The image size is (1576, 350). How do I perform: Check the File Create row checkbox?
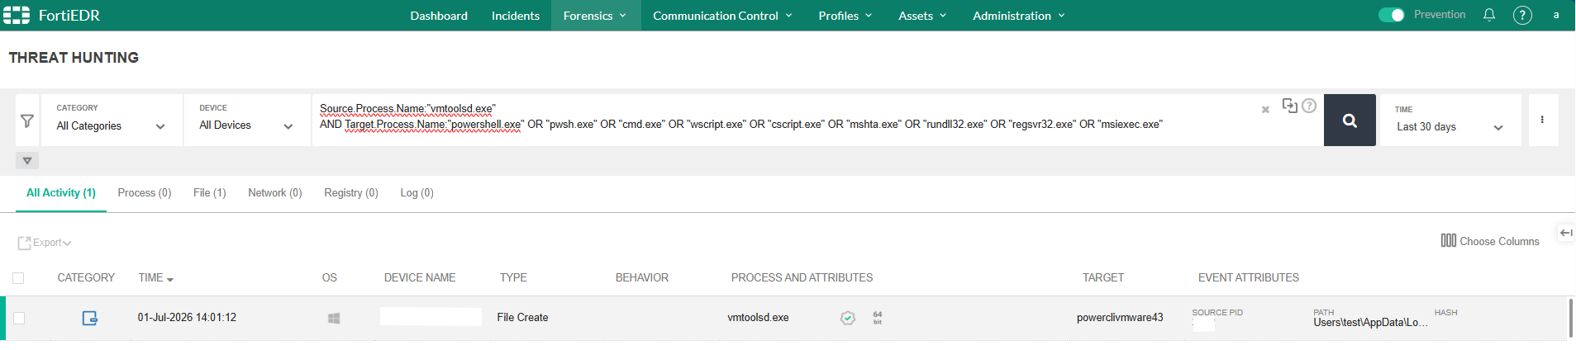click(x=19, y=318)
